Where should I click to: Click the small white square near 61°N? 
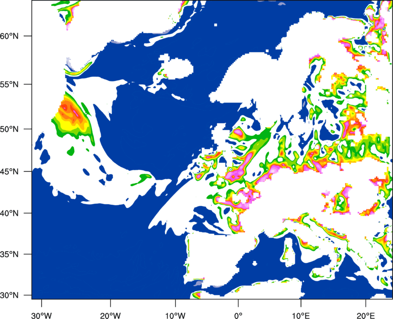point(216,25)
